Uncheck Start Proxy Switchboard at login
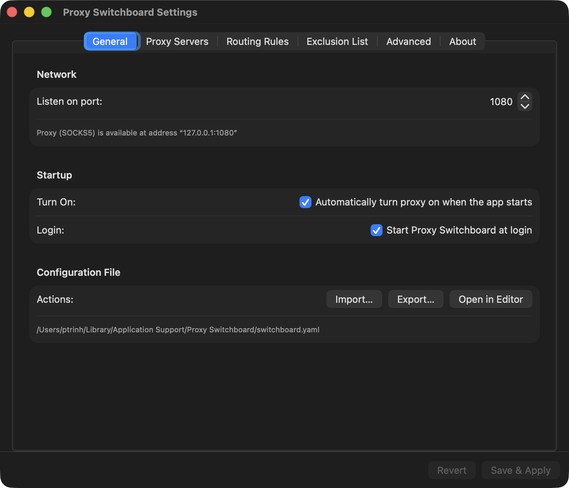Screen dimensions: 569x488 pos(376,230)
